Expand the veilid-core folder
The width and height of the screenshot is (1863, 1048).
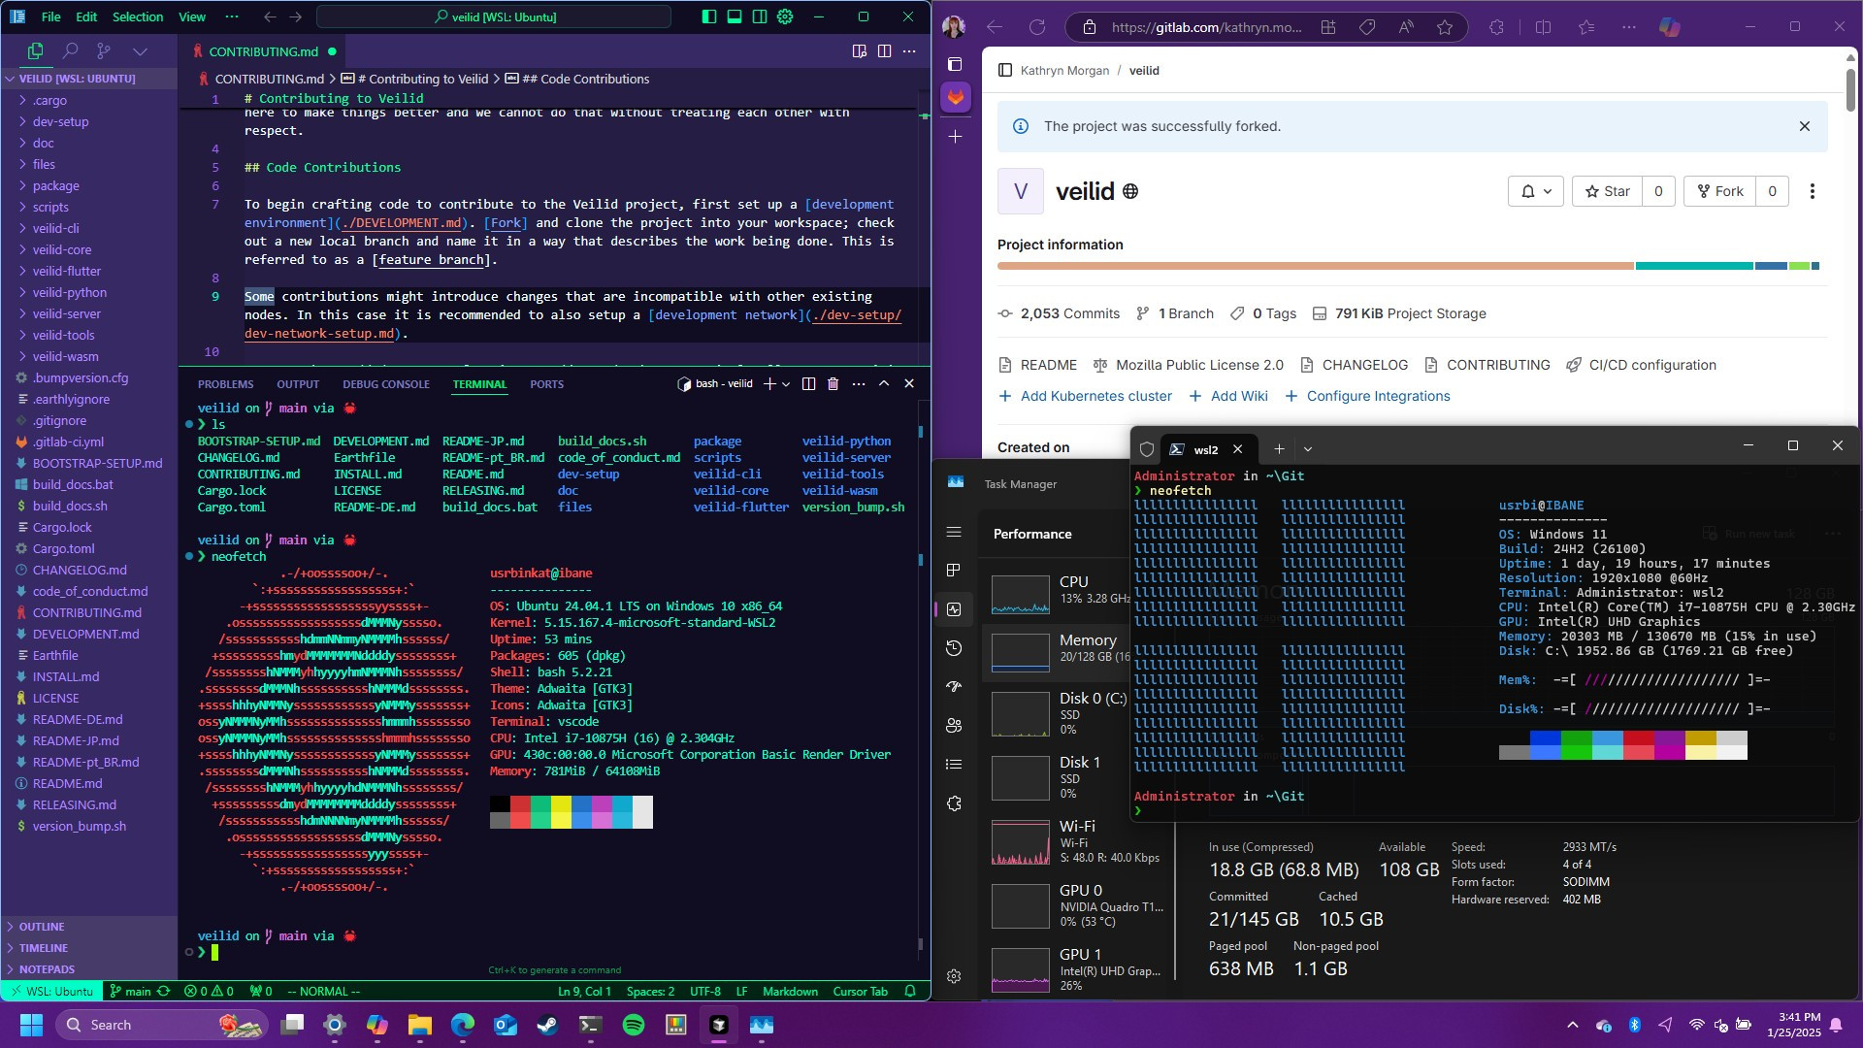pyautogui.click(x=89, y=249)
